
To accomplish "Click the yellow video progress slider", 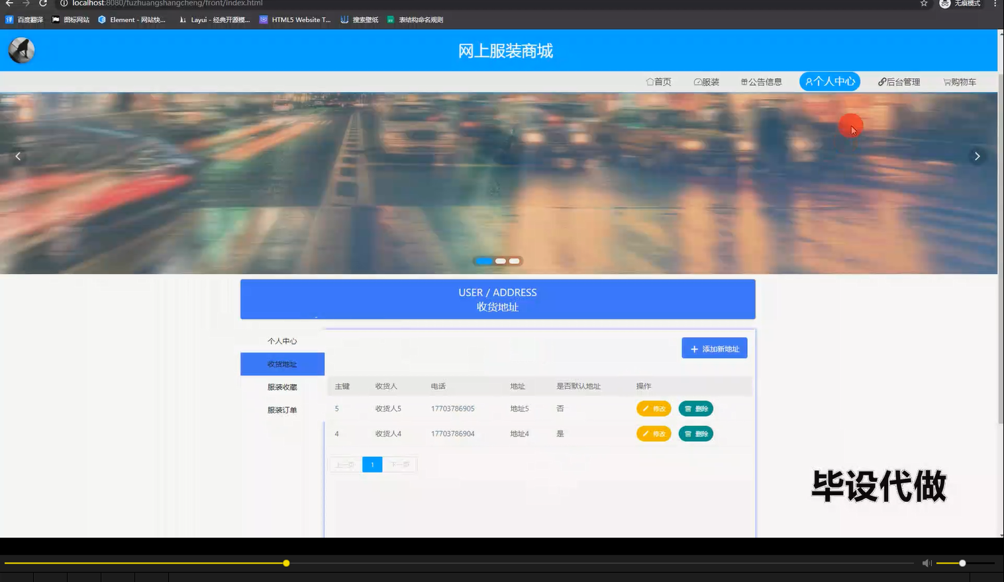I will click(285, 563).
